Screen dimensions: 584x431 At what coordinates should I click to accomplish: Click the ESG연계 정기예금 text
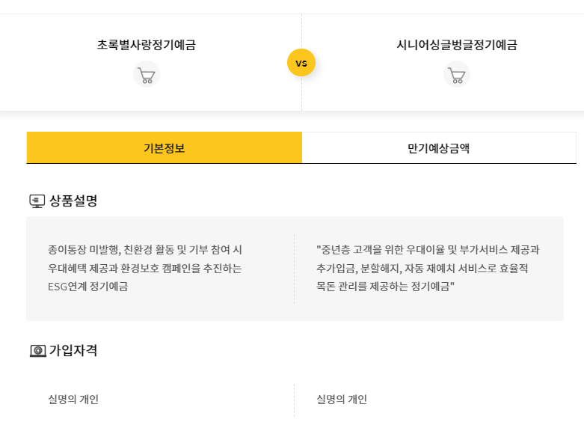point(88,287)
